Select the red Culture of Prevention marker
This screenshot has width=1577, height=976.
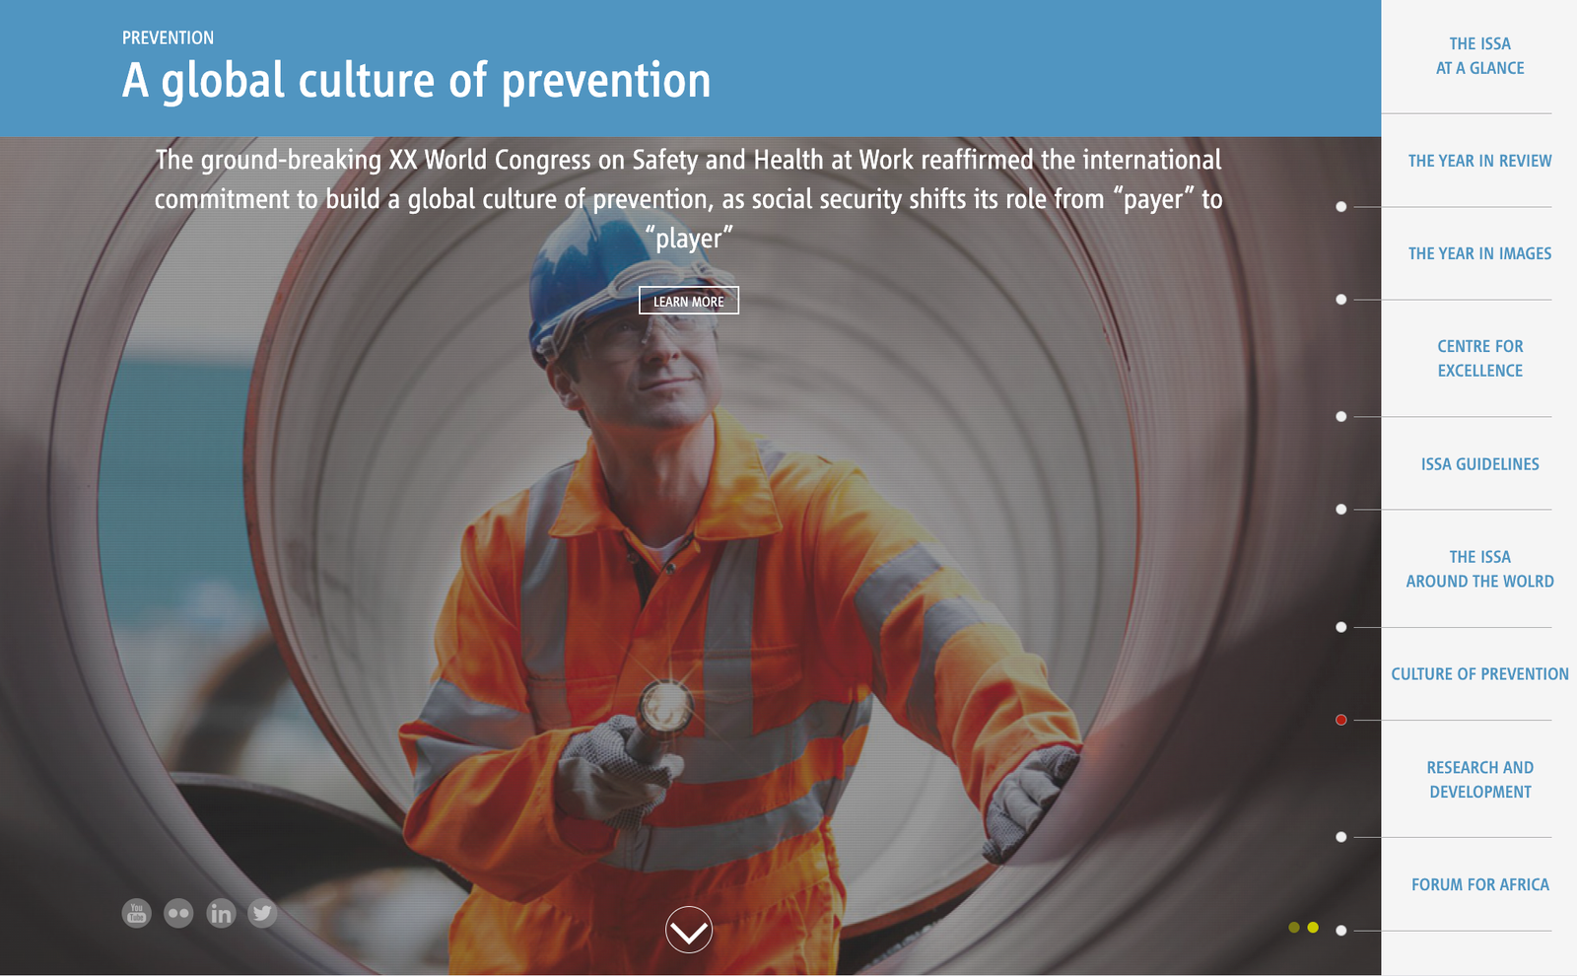(1340, 720)
